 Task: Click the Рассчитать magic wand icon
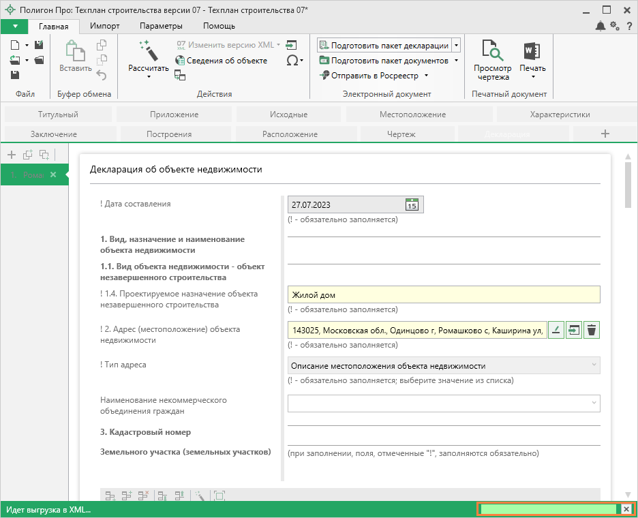coord(148,51)
